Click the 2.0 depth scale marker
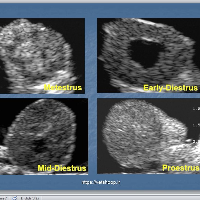 [x=196, y=141]
